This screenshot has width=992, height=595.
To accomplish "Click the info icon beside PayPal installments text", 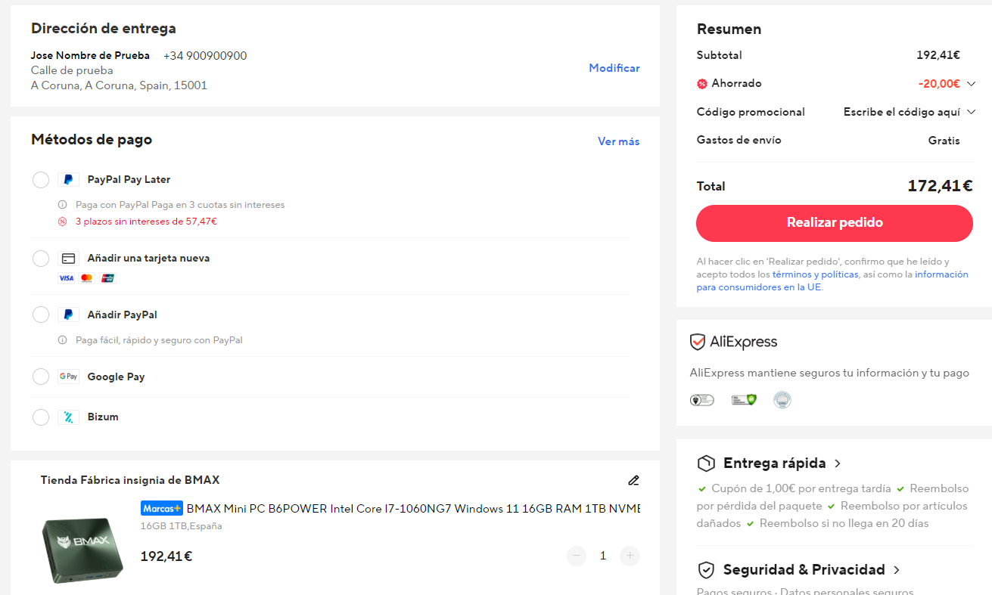I will click(63, 205).
